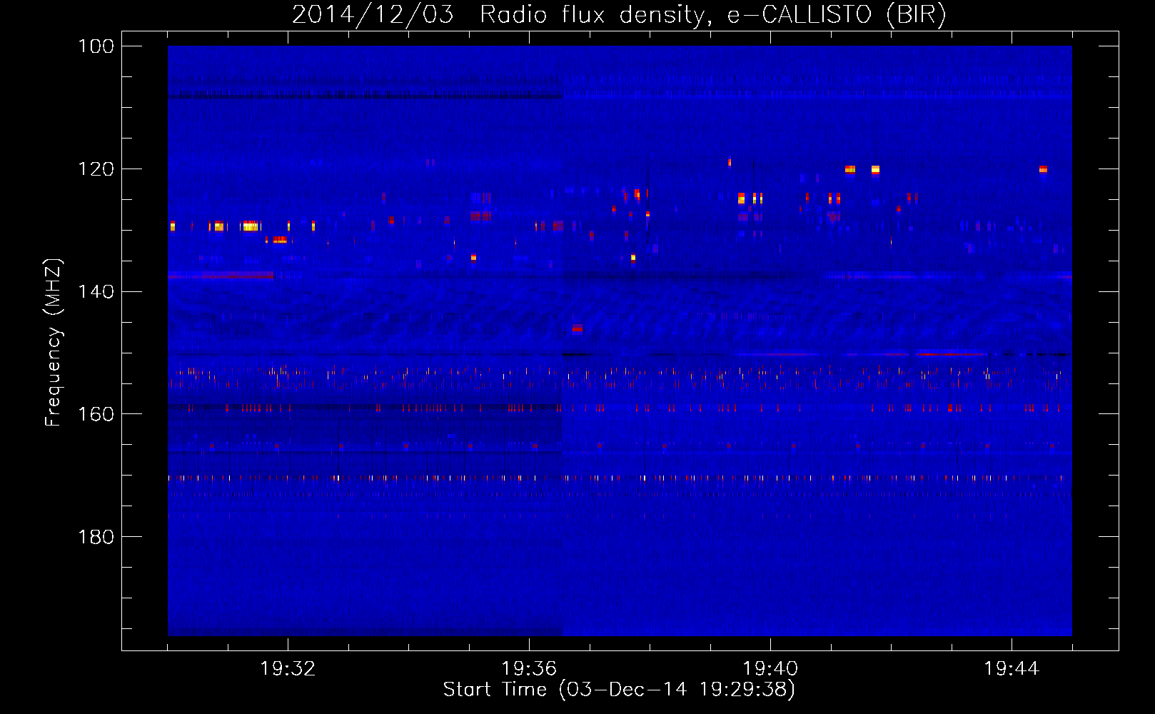Select the 160 frequency tick label
The image size is (1155, 714).
point(96,414)
